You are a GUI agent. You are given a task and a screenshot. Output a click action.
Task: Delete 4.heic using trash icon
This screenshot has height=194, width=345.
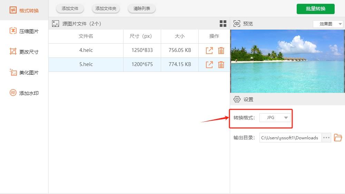click(x=221, y=51)
